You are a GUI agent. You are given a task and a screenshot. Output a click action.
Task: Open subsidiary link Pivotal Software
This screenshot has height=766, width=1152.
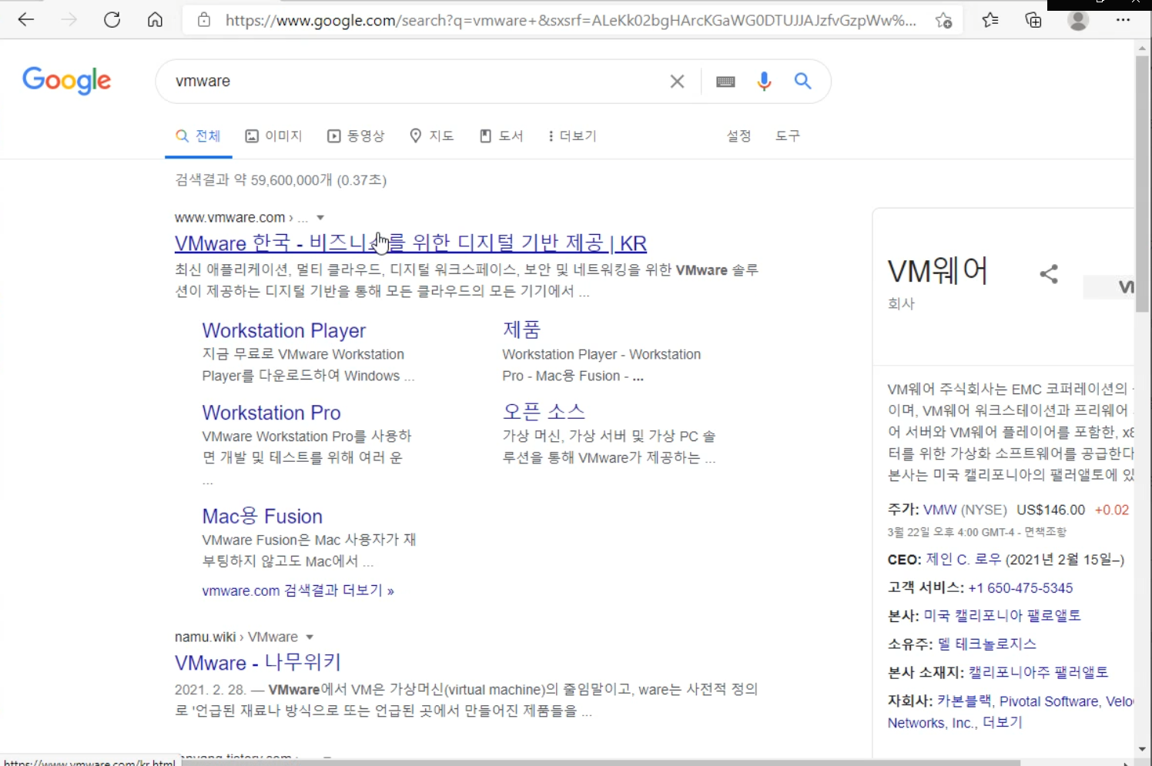pyautogui.click(x=1049, y=701)
